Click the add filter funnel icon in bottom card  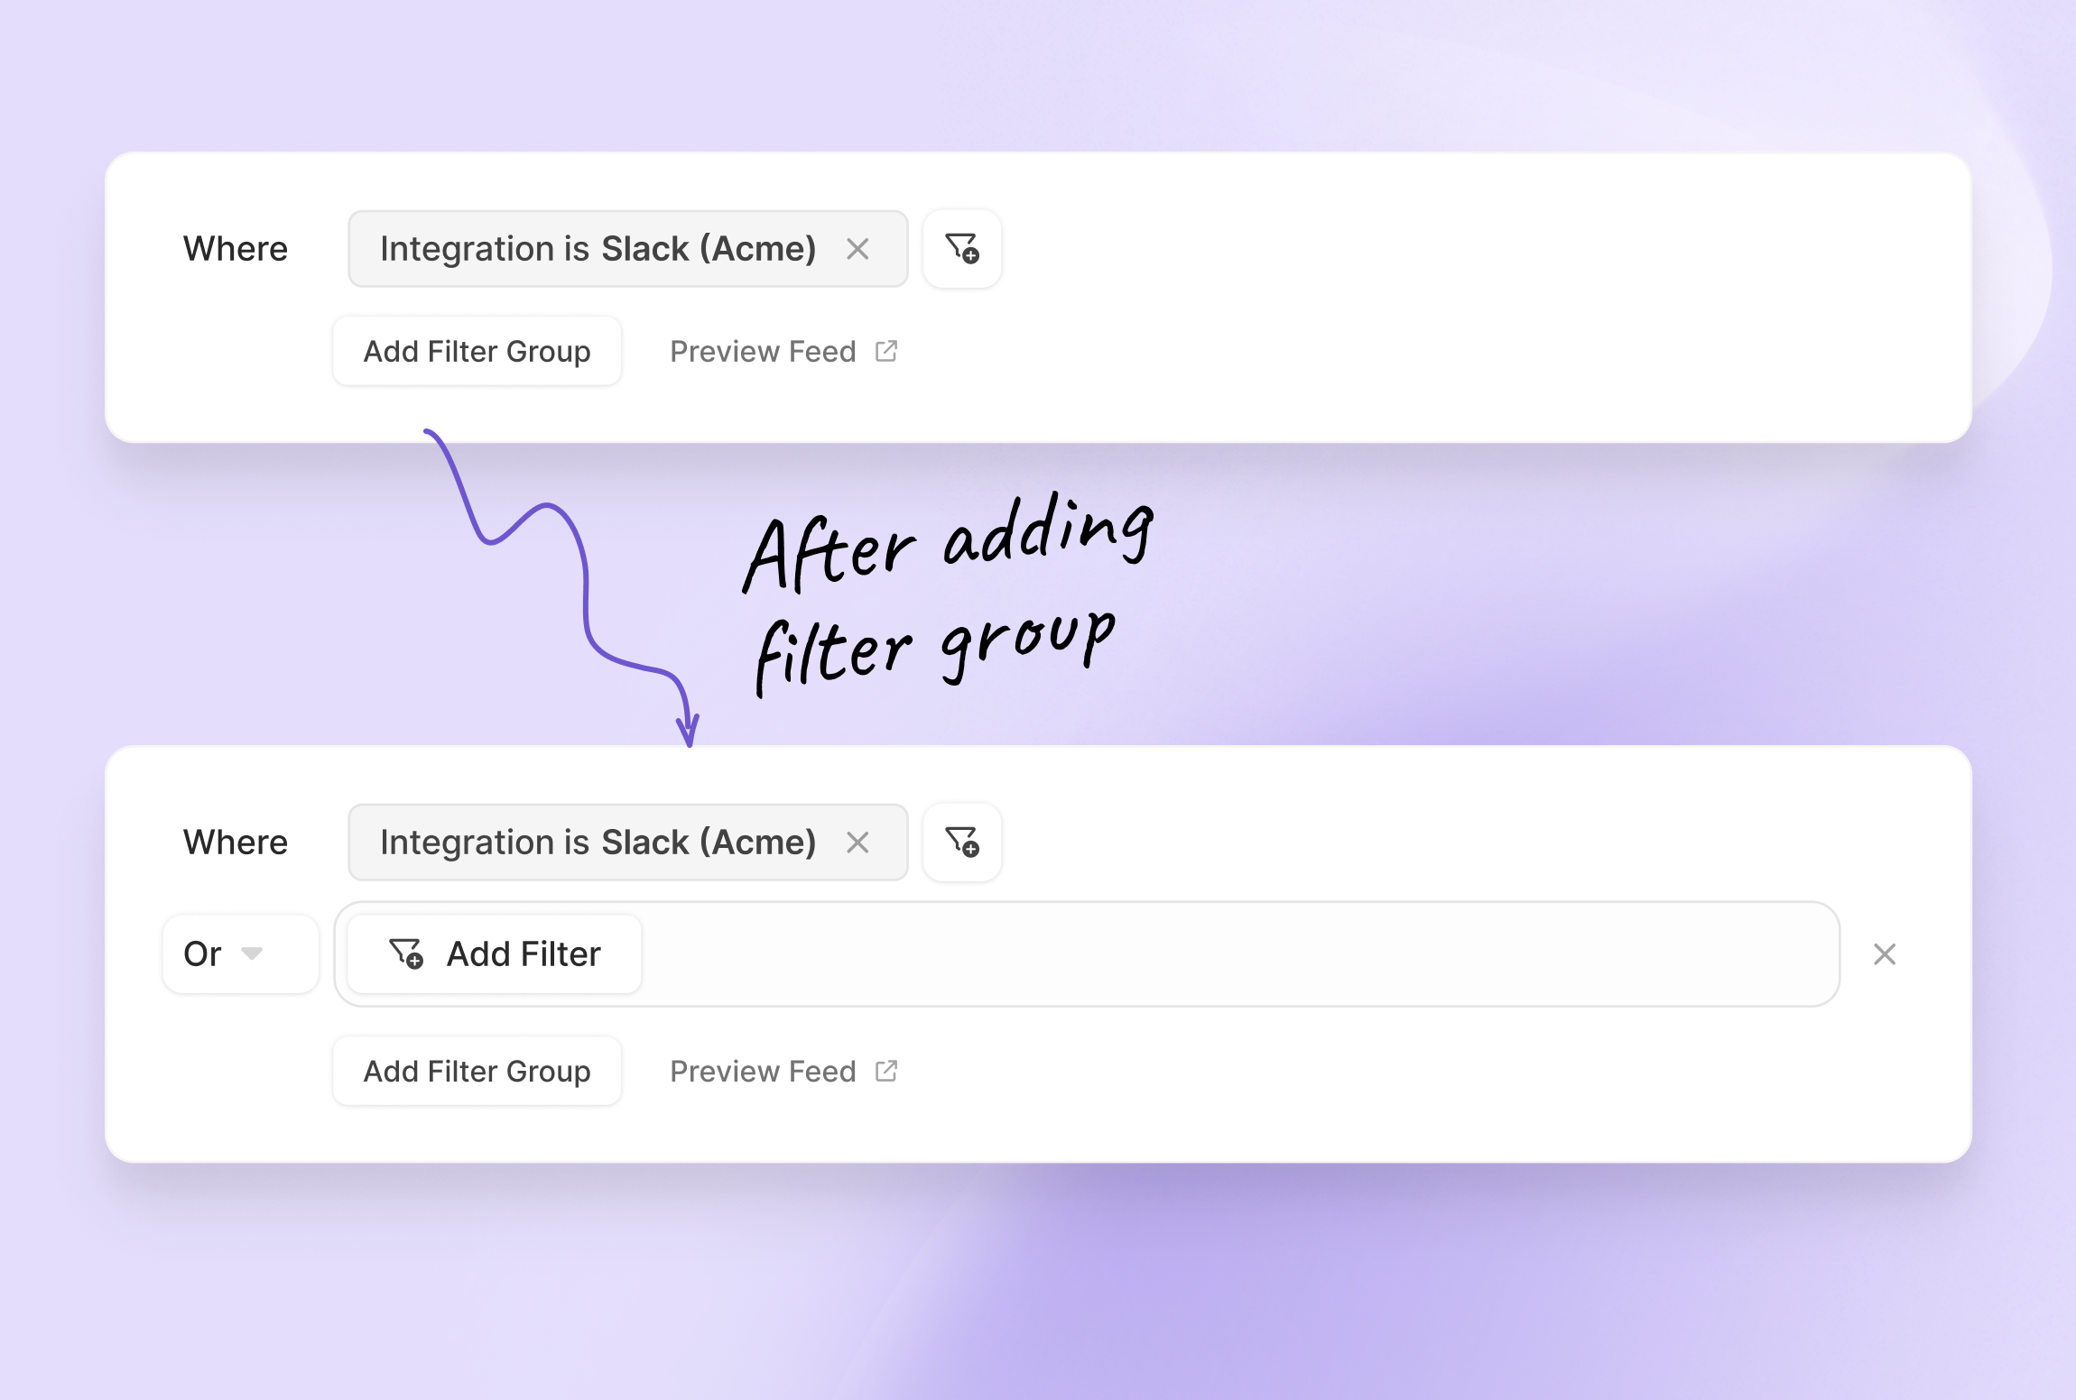962,843
